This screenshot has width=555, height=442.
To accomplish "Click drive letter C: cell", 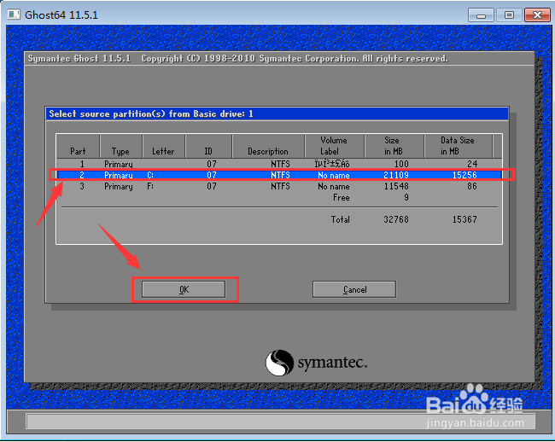I will coord(150,175).
